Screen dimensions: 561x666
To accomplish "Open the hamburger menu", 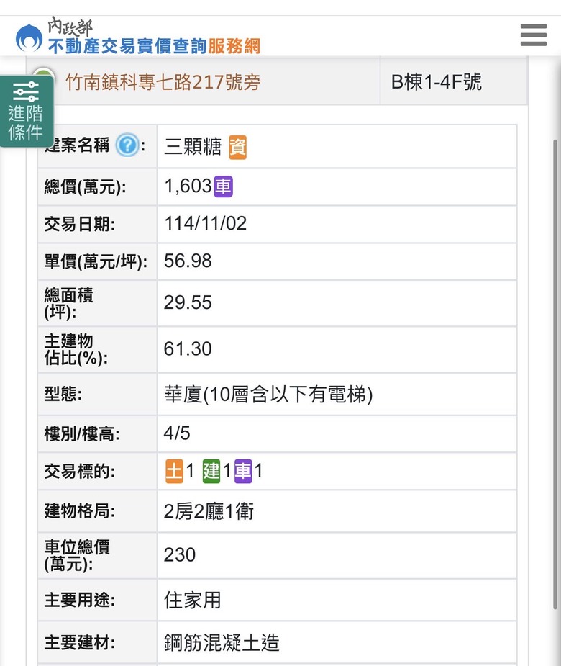I will click(x=533, y=35).
